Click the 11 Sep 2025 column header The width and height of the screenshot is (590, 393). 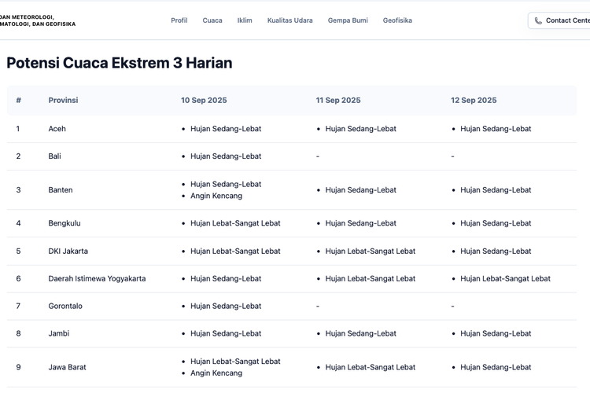pos(338,101)
